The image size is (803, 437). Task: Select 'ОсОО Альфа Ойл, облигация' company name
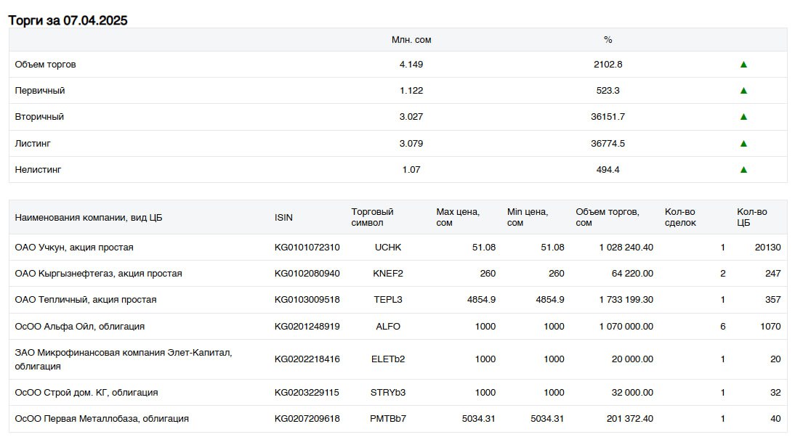pyautogui.click(x=80, y=327)
